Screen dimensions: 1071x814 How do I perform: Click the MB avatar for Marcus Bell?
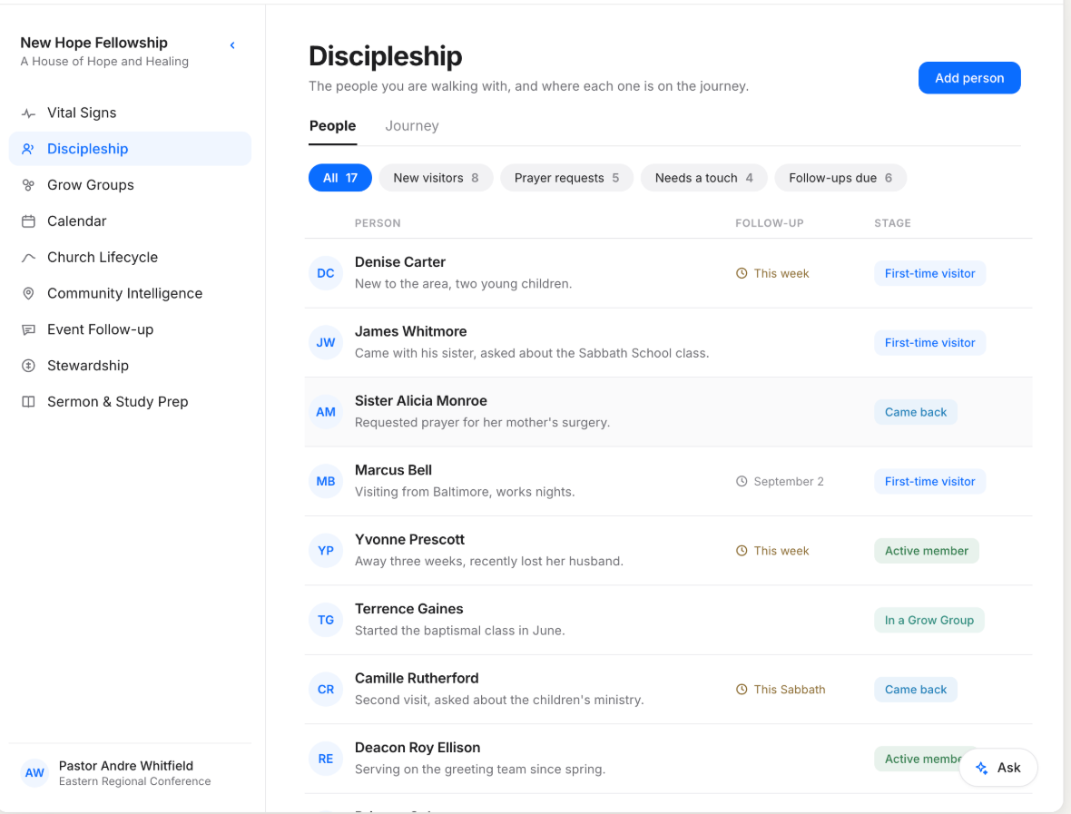[326, 482]
